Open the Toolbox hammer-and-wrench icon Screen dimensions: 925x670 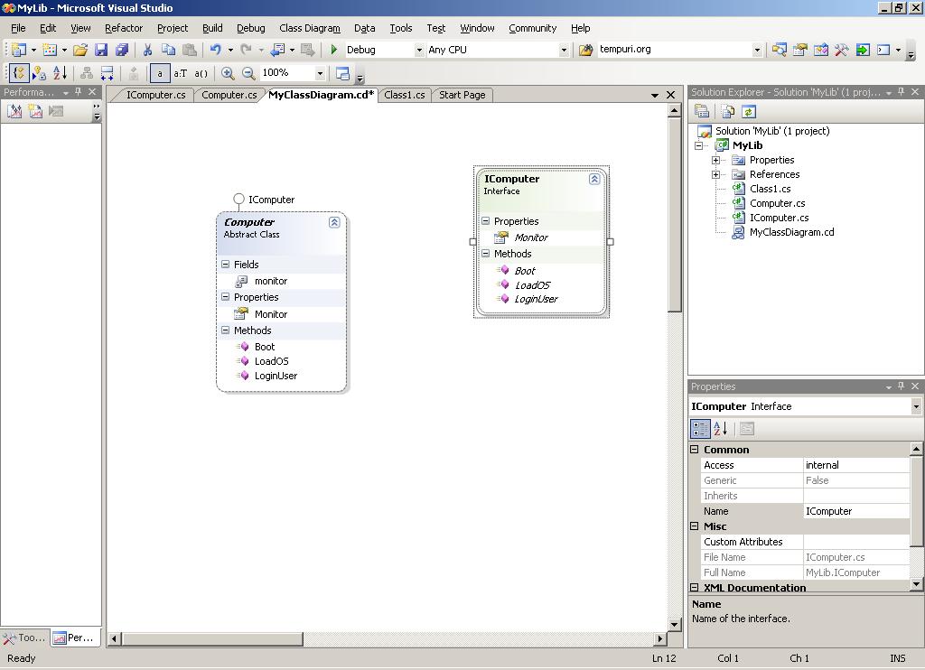(842, 51)
